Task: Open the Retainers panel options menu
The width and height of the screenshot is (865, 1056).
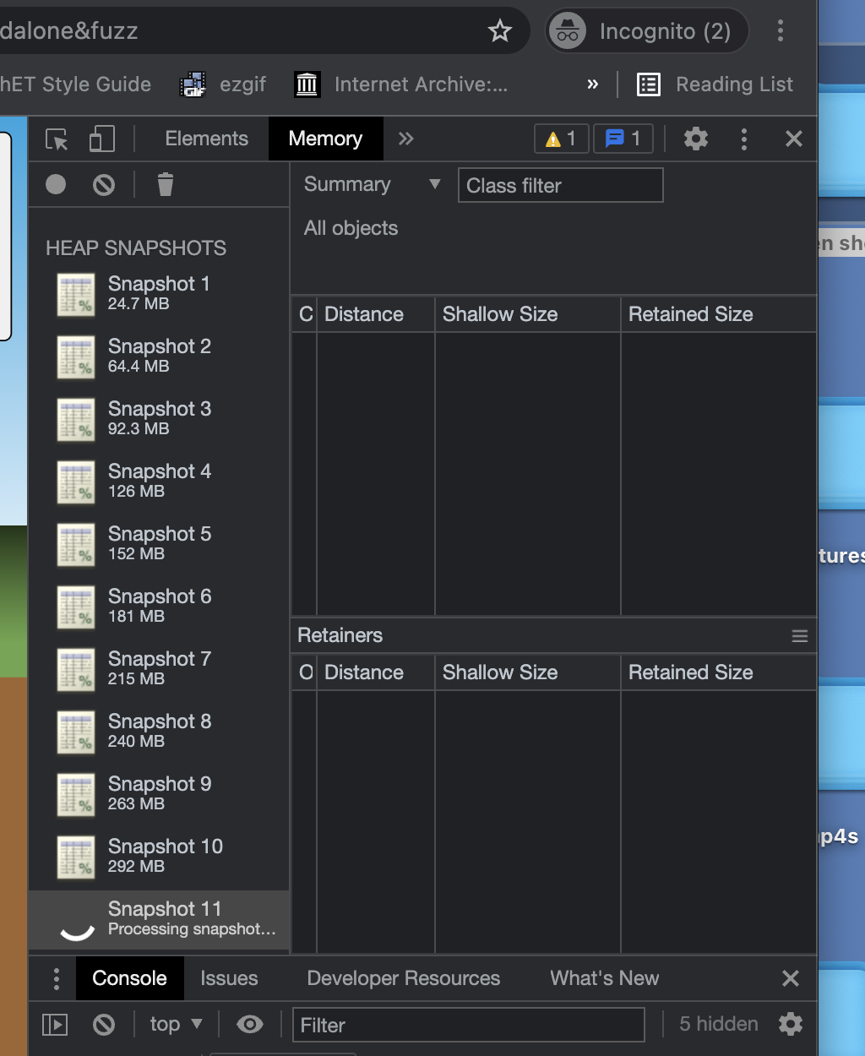Action: [x=799, y=635]
